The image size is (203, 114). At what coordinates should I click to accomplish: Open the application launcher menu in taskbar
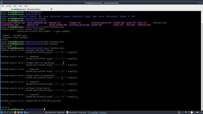[x=2, y=112]
